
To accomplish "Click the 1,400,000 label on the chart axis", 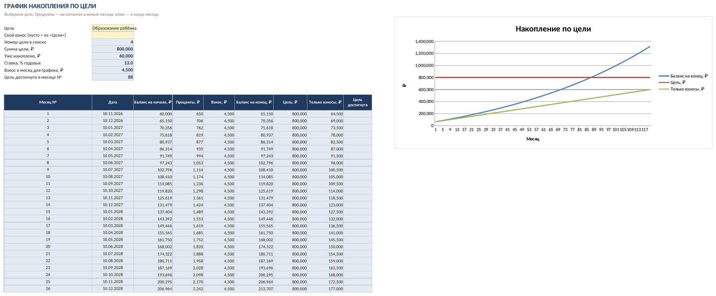I will (x=424, y=41).
